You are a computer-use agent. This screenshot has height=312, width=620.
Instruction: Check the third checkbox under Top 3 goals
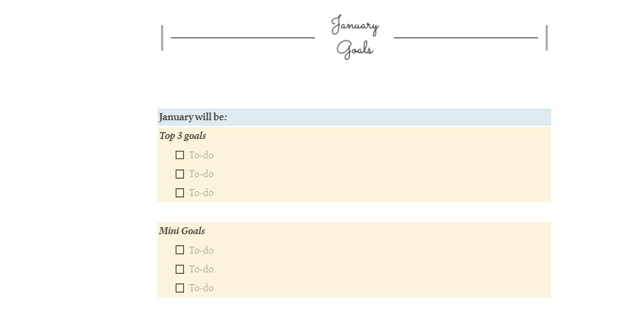180,192
